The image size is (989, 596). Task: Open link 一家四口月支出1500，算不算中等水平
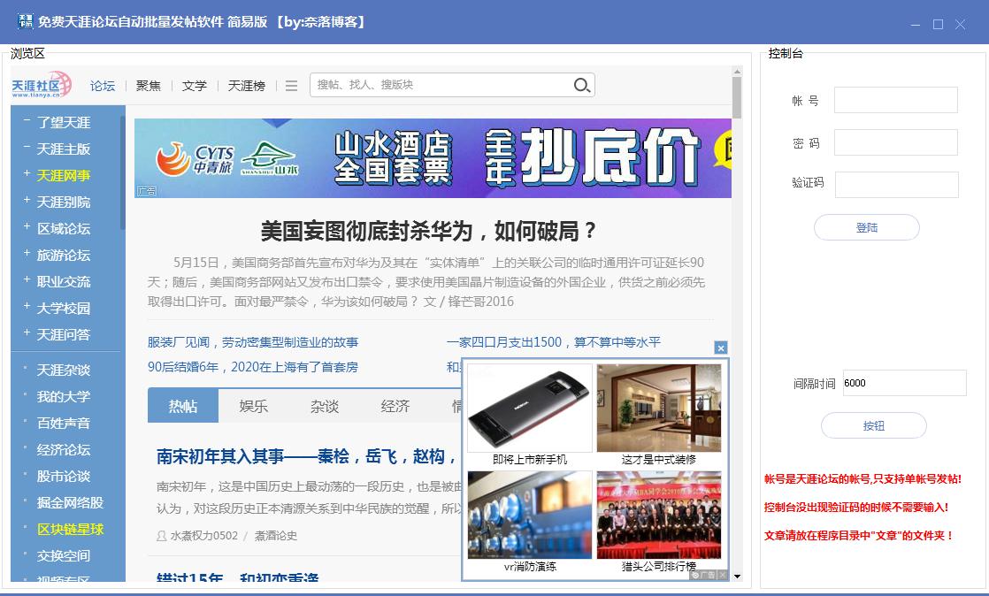click(x=553, y=342)
